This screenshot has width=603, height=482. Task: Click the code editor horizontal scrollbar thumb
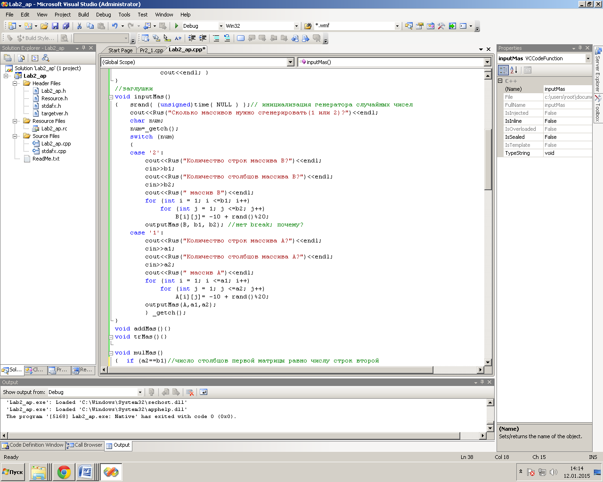270,370
